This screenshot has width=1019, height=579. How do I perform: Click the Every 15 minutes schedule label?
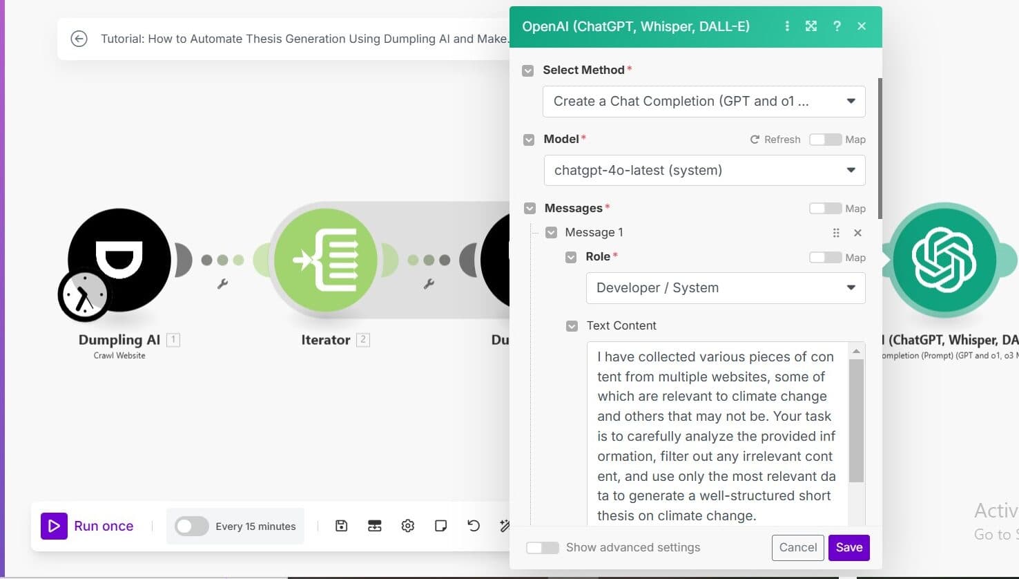255,526
